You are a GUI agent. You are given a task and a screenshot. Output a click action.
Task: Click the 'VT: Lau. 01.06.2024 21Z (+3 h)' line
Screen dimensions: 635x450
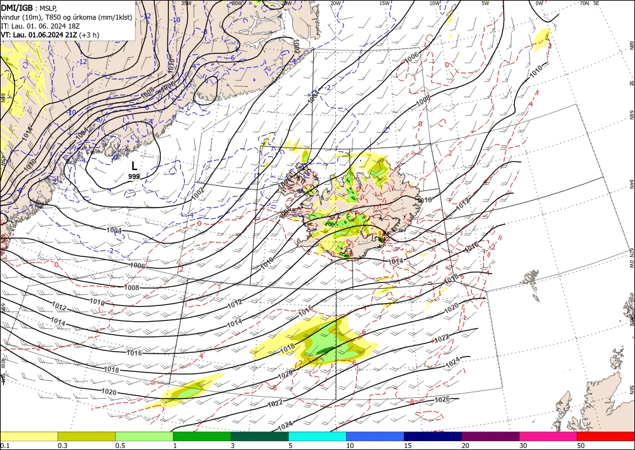pos(50,35)
